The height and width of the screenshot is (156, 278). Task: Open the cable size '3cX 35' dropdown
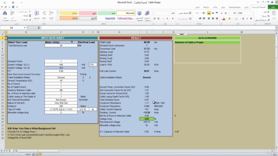(x=83, y=109)
